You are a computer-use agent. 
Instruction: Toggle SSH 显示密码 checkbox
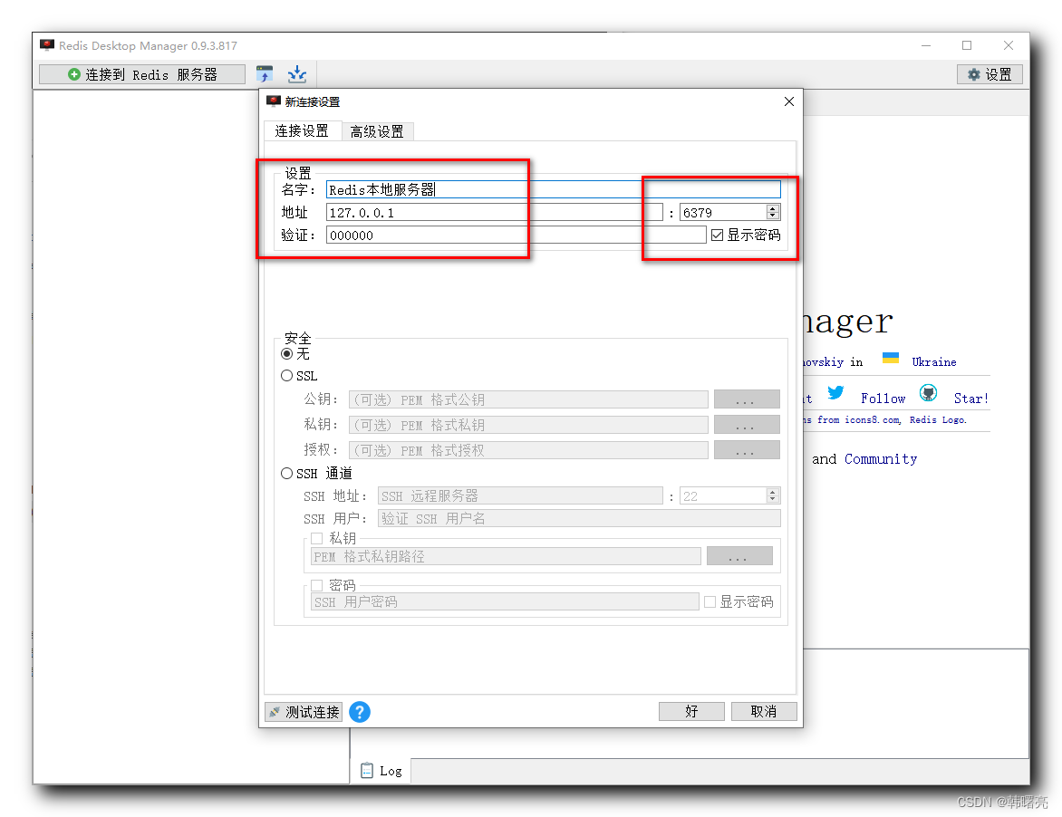(710, 601)
